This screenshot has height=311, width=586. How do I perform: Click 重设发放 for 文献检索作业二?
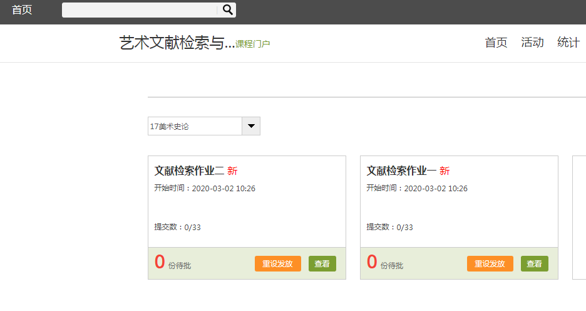(x=277, y=264)
